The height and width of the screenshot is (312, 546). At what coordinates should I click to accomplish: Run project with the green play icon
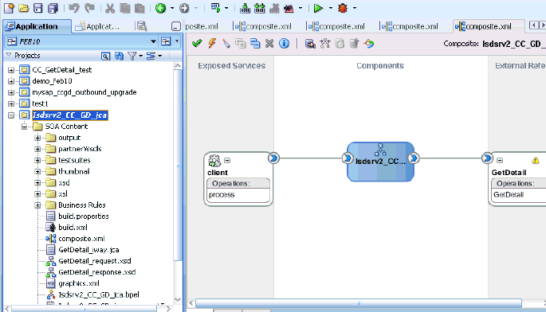[318, 8]
